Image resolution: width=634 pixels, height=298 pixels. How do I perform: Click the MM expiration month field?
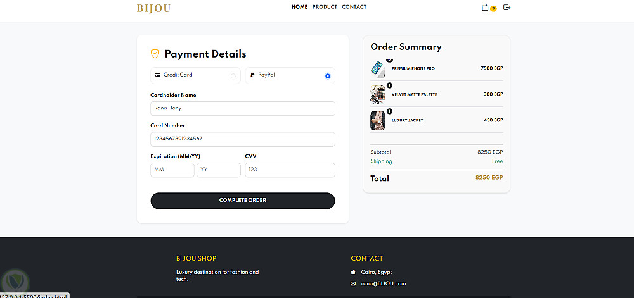[x=172, y=170]
